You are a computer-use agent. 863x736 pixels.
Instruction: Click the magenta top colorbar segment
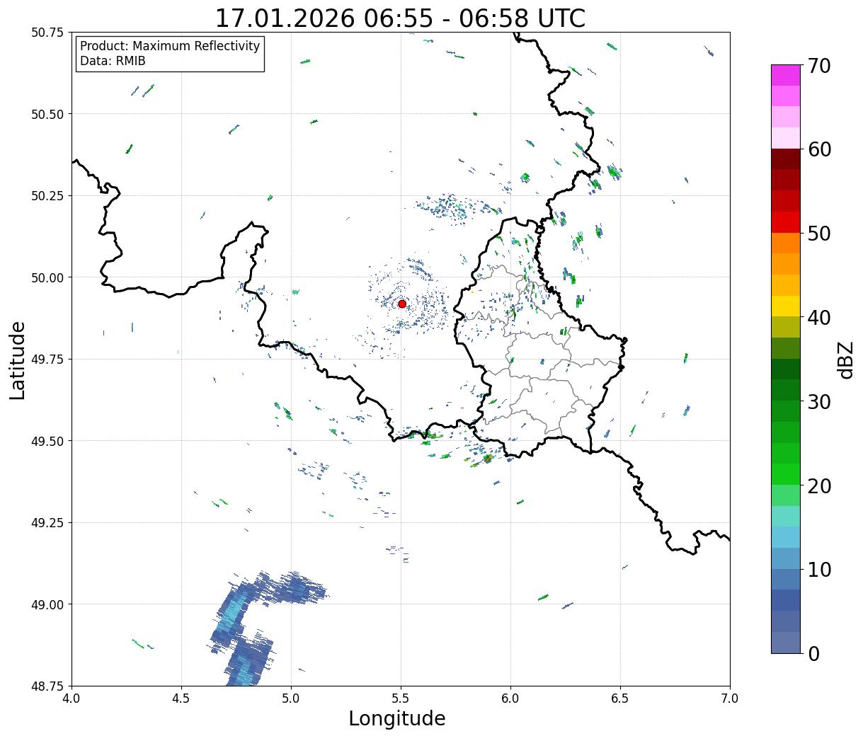[x=786, y=75]
